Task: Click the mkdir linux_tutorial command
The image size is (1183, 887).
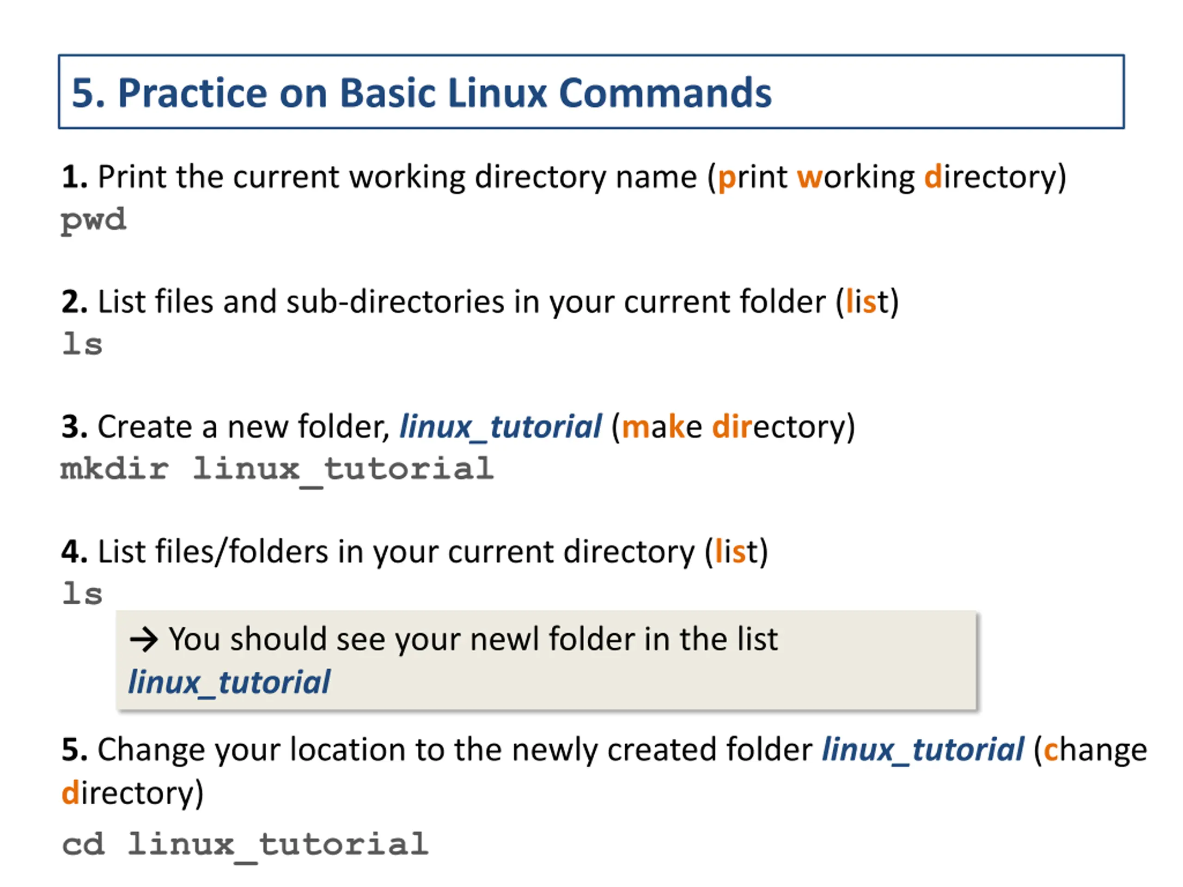Action: coord(277,470)
